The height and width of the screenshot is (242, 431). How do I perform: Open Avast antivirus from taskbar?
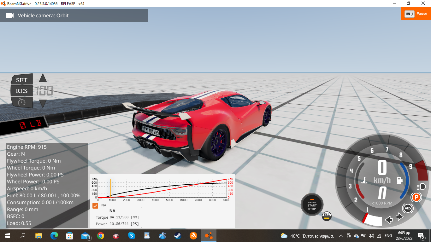click(193, 236)
